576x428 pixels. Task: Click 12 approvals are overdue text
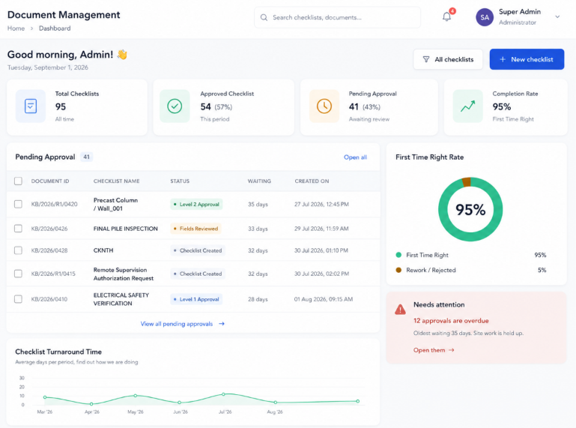[x=451, y=321]
